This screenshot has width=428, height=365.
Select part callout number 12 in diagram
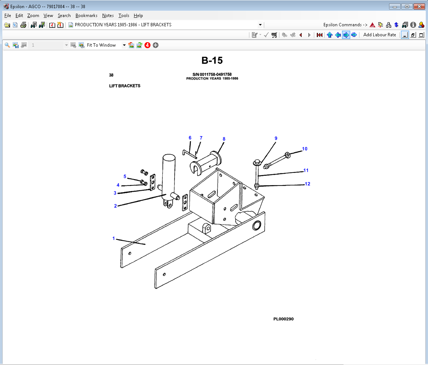point(307,184)
